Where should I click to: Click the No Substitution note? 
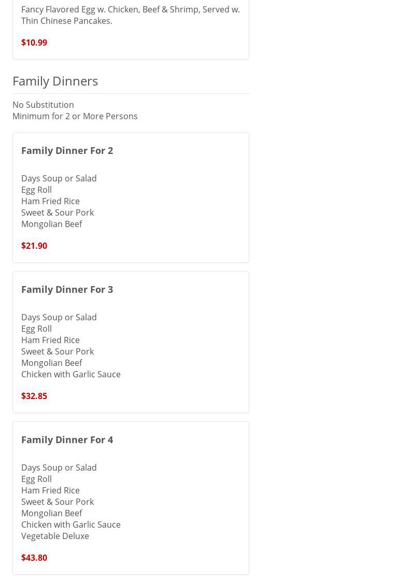pos(43,105)
